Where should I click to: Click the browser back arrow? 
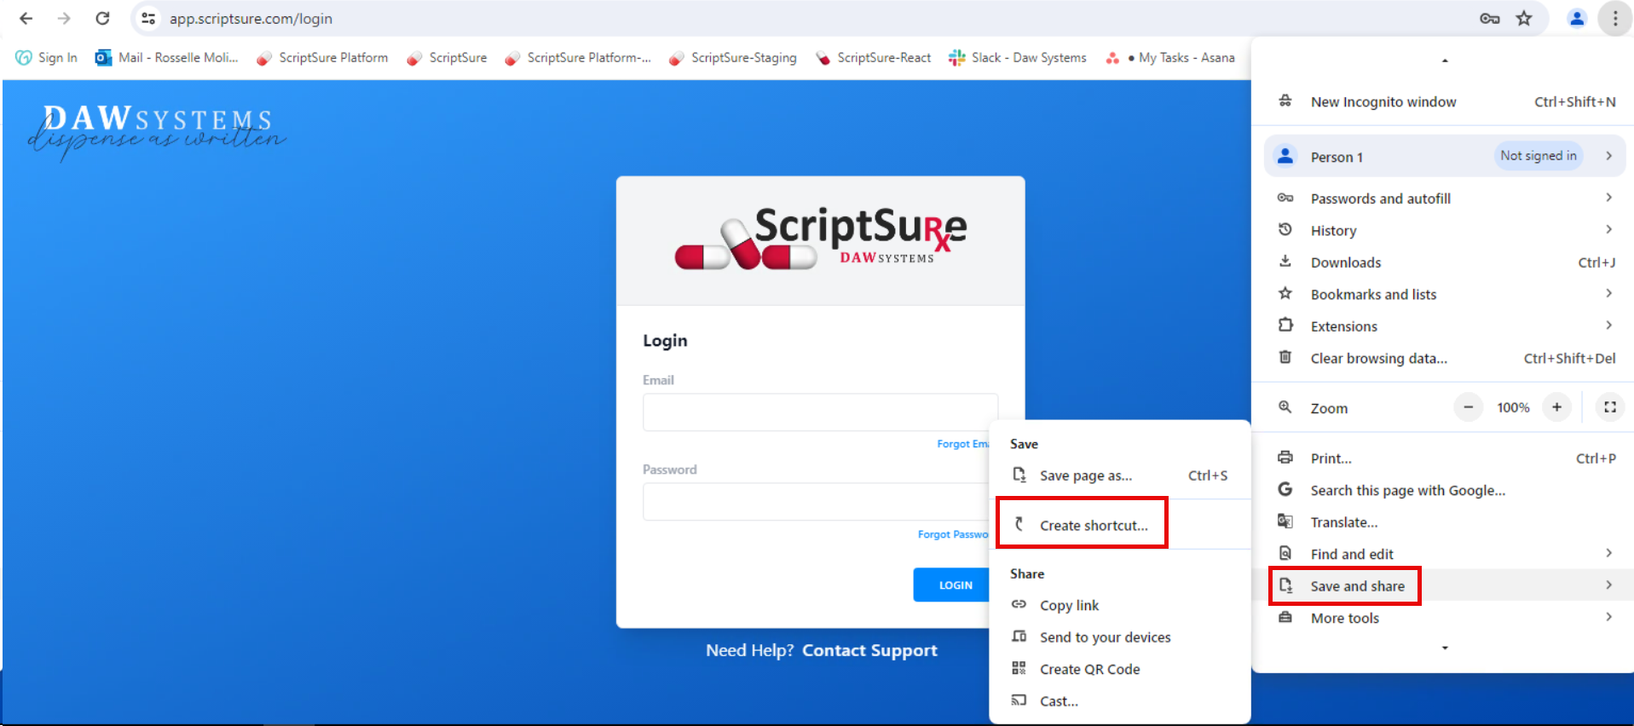click(x=26, y=18)
